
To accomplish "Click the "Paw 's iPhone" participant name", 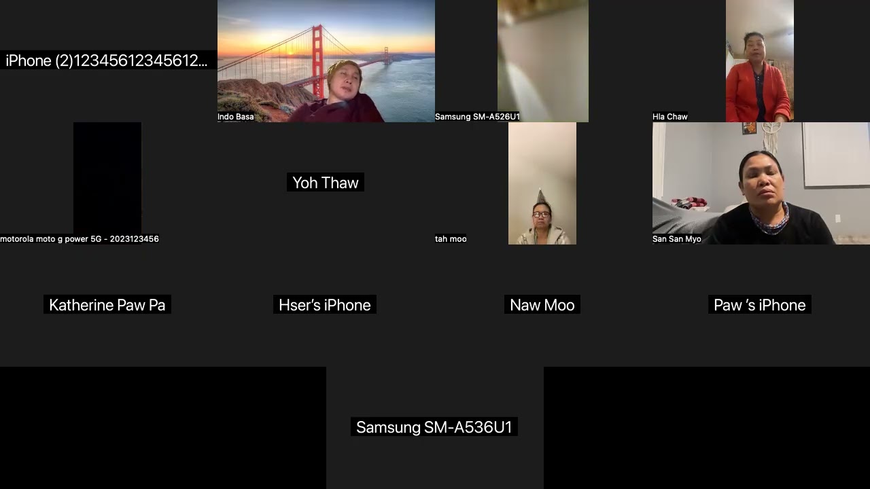I will 760,305.
